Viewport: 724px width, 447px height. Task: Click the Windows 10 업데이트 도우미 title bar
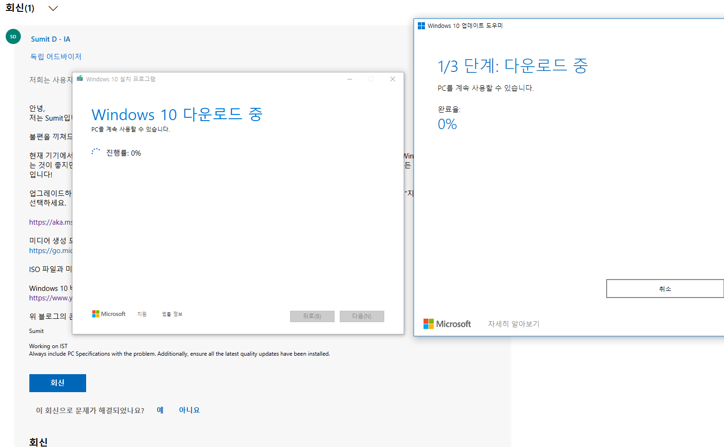pyautogui.click(x=568, y=26)
